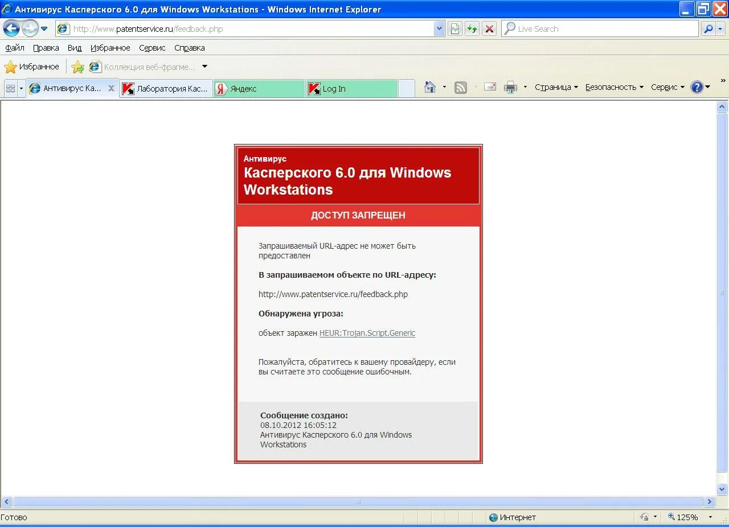The width and height of the screenshot is (729, 527).
Task: Open recent pages dropdown next to Forward
Action: 44,28
